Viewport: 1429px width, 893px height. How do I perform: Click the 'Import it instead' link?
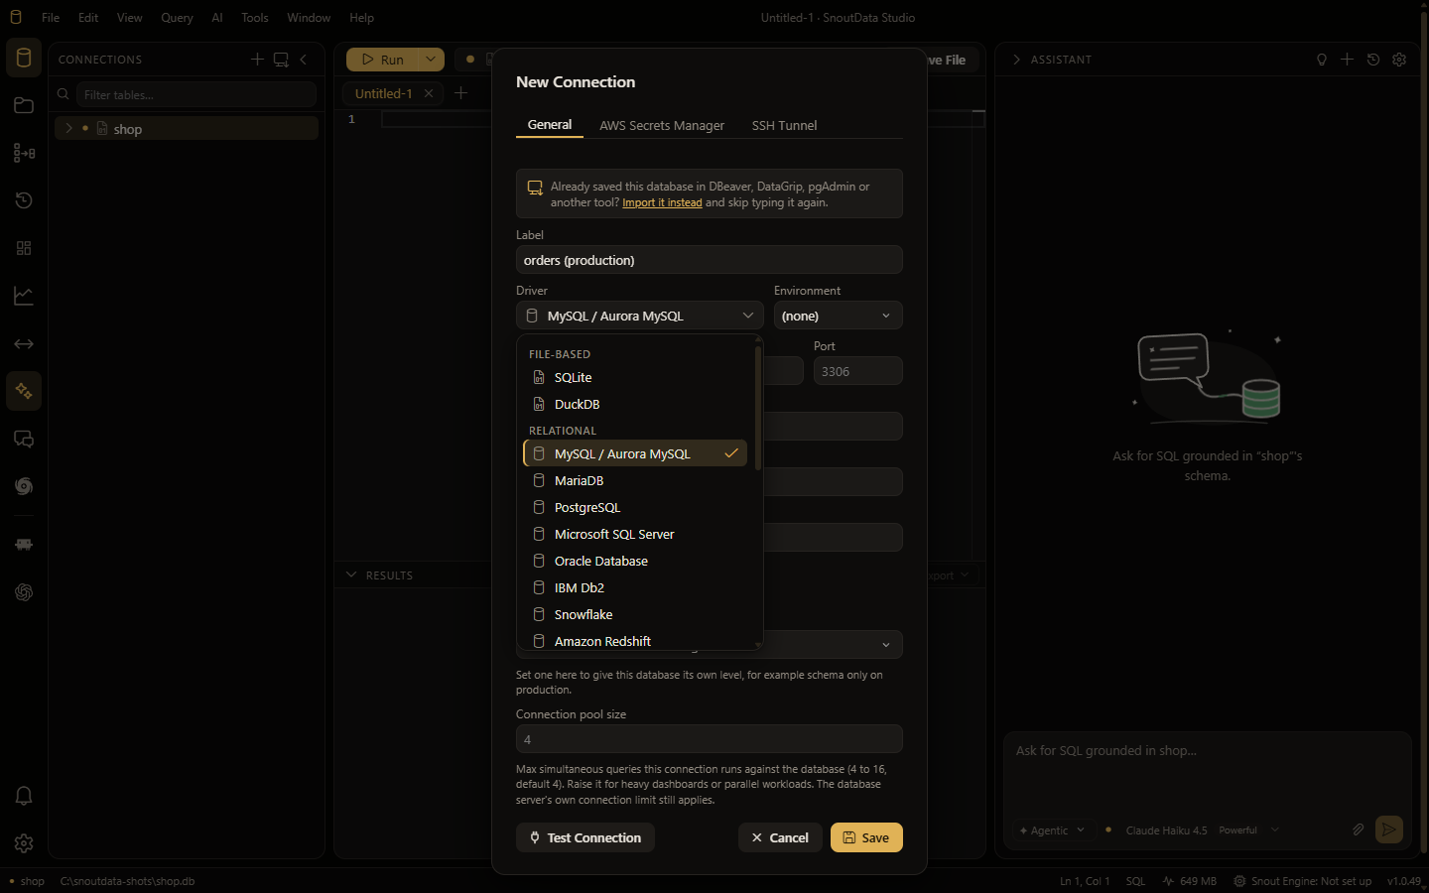(662, 202)
